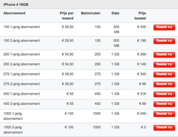Viewport: 178px width, 137px height.
Task: Click the € 99 device price
Action: click(x=142, y=84)
